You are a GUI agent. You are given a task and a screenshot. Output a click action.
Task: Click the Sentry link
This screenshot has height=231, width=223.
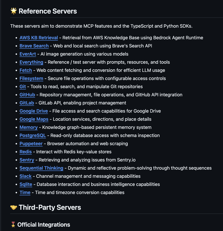click(x=27, y=160)
